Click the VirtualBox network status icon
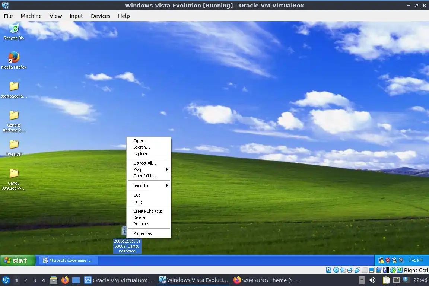 tap(350, 270)
